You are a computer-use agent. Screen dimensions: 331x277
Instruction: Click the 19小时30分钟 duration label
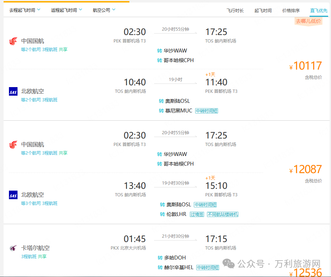[x=176, y=183]
